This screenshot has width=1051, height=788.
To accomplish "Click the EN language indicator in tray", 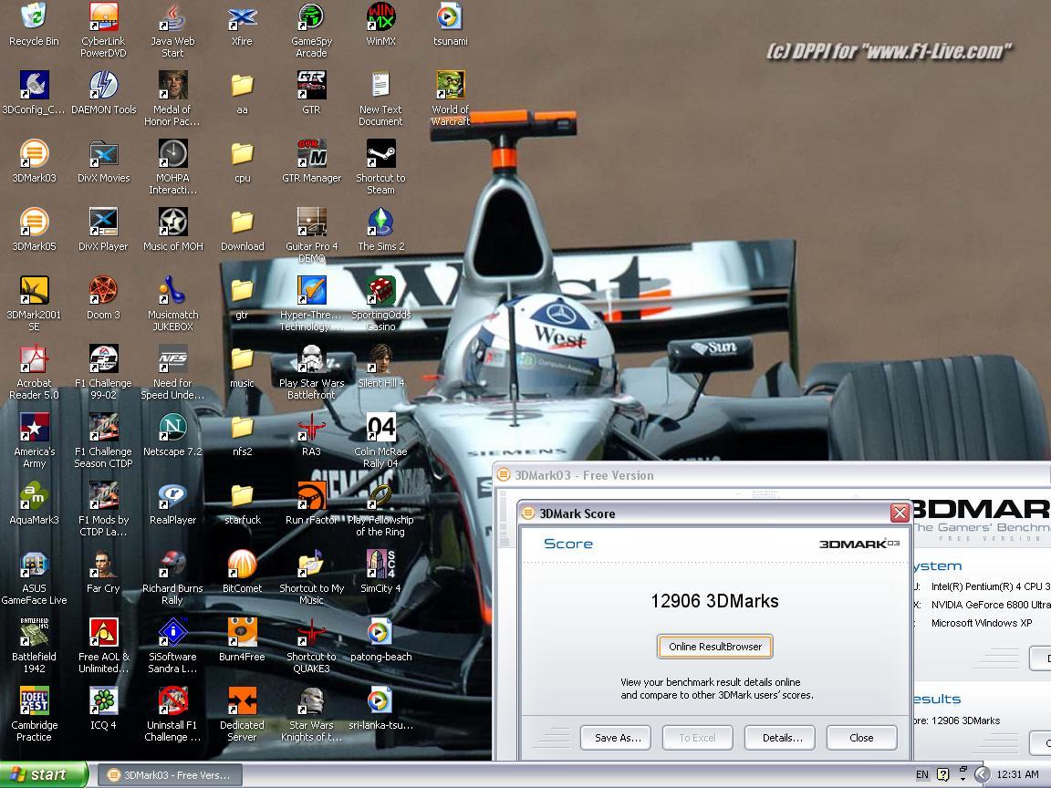I will coord(922,774).
